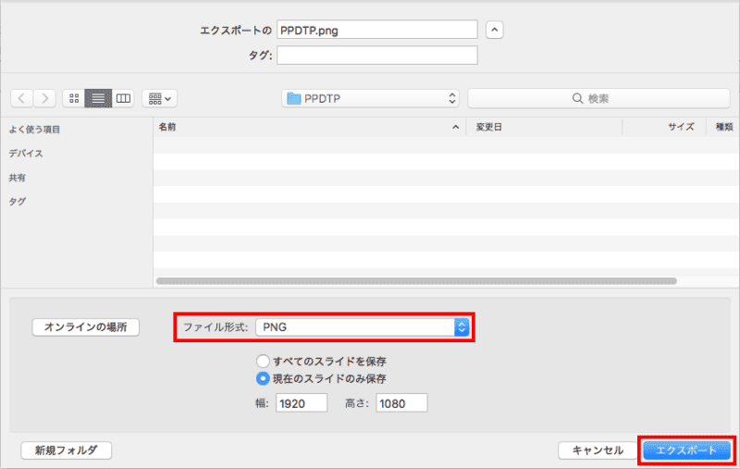Screen dimensions: 740x469
Task: Click the width field showing 1920
Action: 302,403
